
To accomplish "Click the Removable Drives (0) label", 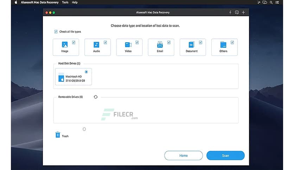I will click(x=70, y=97).
